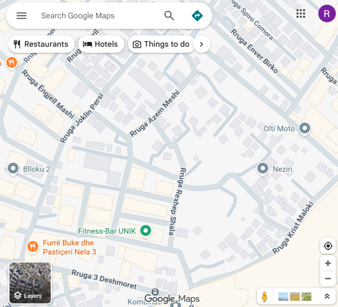
Task: Pick up the Street View pegman
Action: [x=264, y=297]
